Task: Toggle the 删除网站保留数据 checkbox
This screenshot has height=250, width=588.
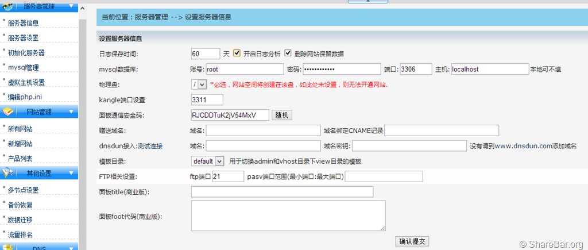Action: 288,53
